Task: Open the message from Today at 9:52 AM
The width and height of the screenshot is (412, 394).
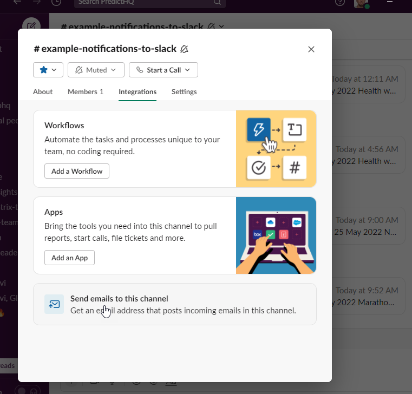Action: (x=368, y=296)
